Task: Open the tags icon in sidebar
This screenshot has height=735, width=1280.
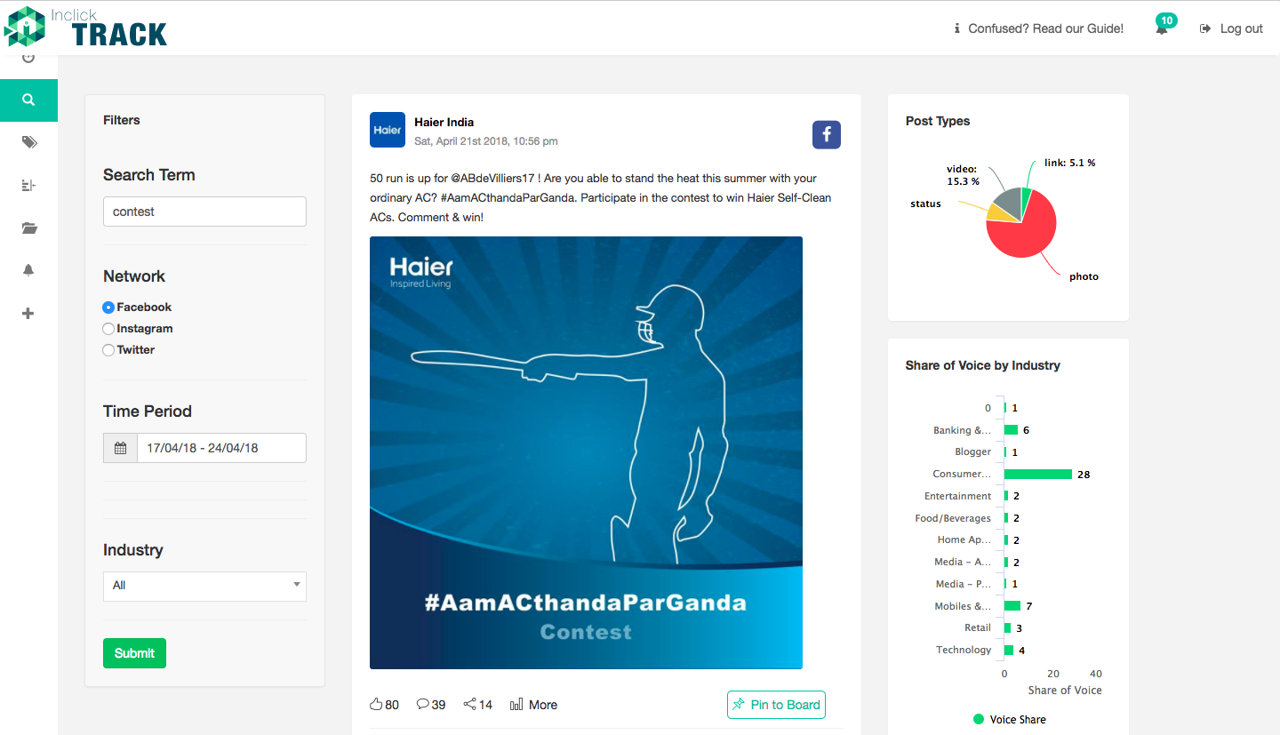Action: [28, 142]
